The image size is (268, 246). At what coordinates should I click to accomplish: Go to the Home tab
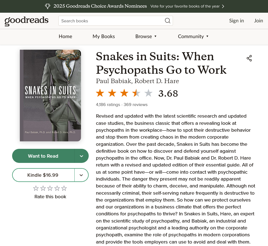tap(65, 36)
